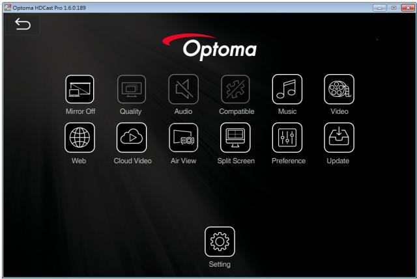Open Preference sliders icon
Image resolution: width=417 pixels, height=279 pixels.
287,137
